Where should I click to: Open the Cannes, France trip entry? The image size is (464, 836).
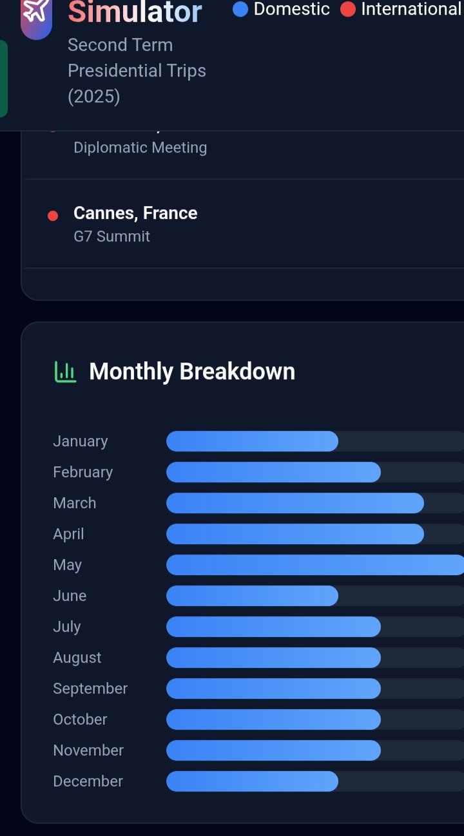coord(135,213)
